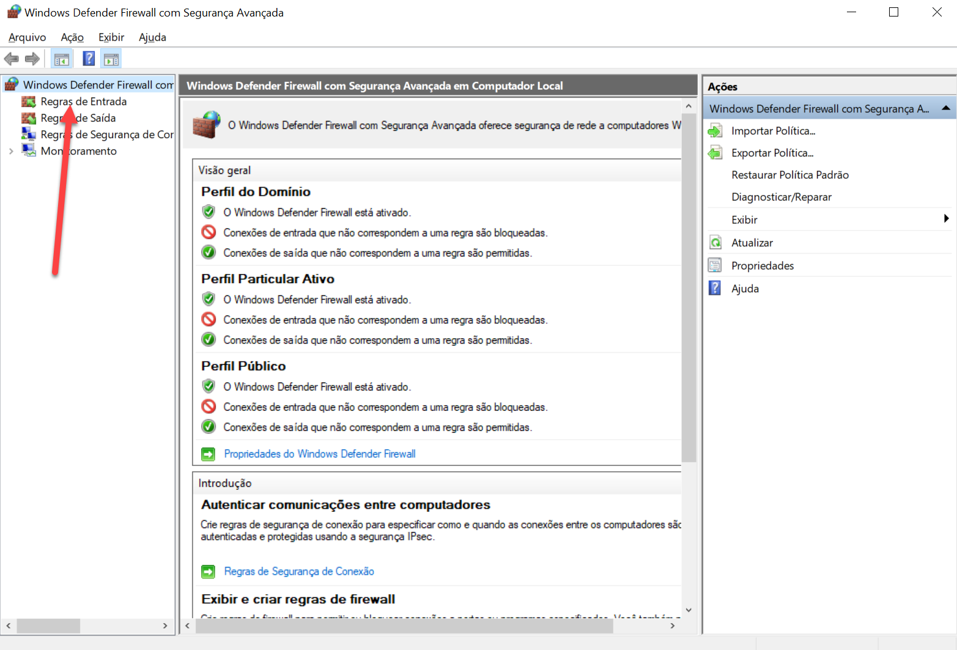This screenshot has width=957, height=650.
Task: Click Importar Política action
Action: click(774, 131)
